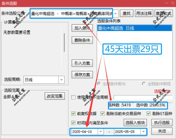Click the 查看公式 button
This screenshot has height=139, width=176.
164,13
